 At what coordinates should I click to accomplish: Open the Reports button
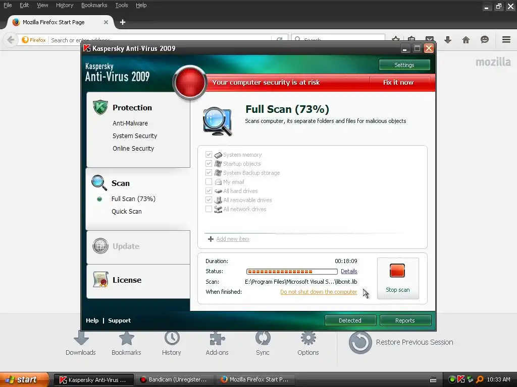(405, 320)
